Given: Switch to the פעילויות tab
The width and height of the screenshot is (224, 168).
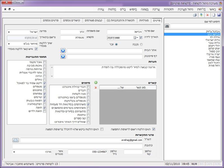Looking at the screenshot, I should pyautogui.click(x=144, y=20).
